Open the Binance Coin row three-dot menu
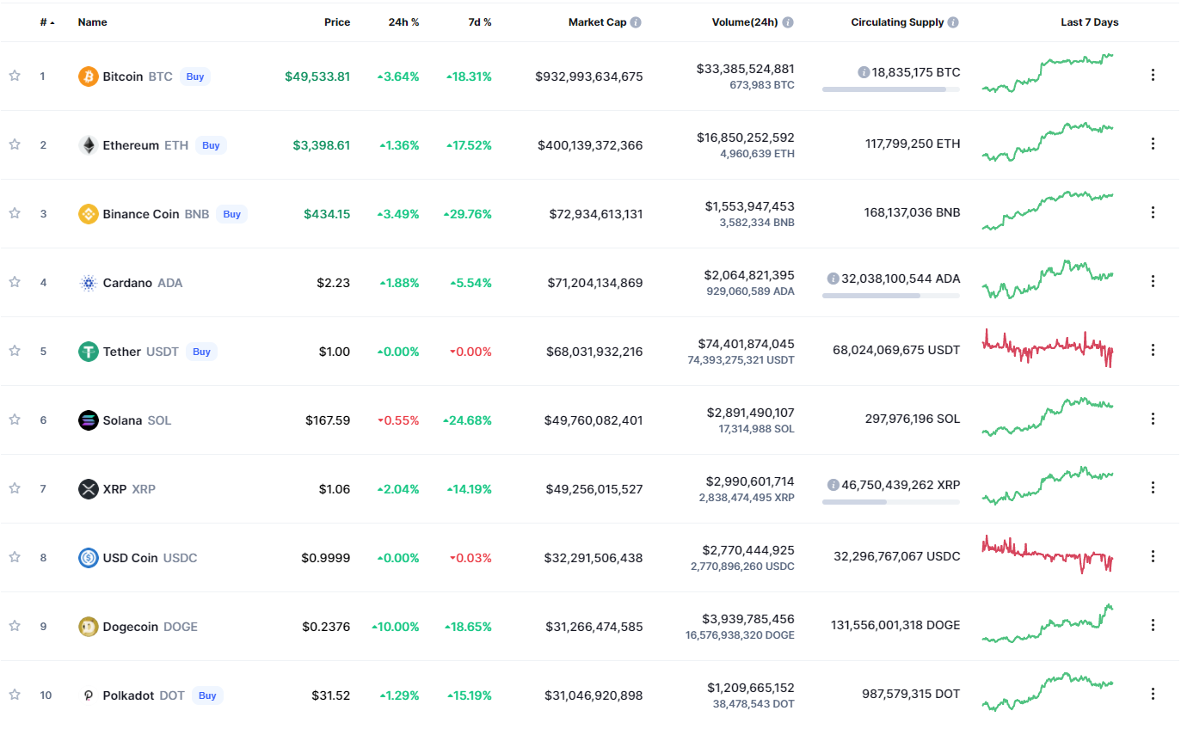The height and width of the screenshot is (729, 1181). (x=1153, y=212)
